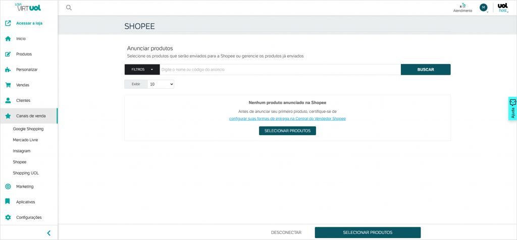Select Instagram submenu item
Screen dimensions: 517x240
[22, 151]
